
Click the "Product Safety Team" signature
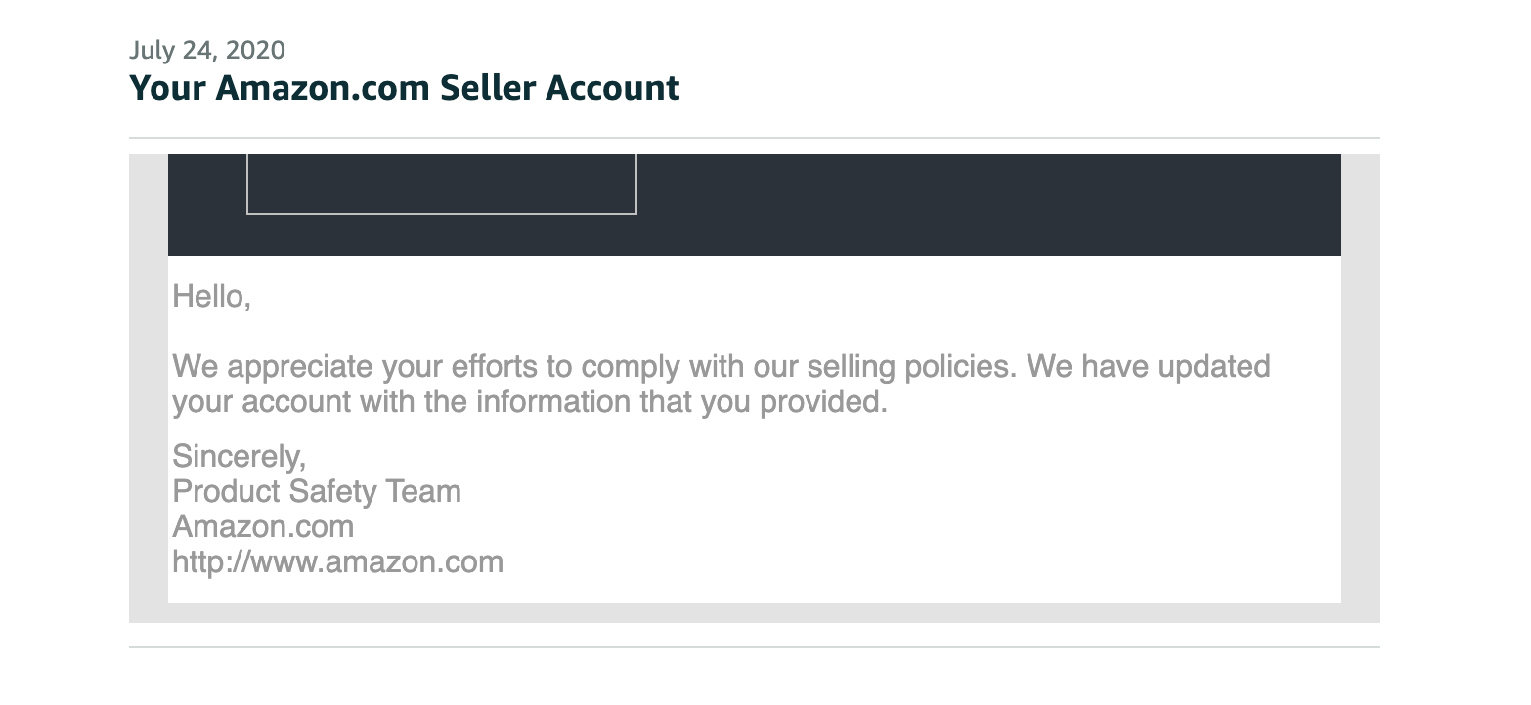(x=316, y=491)
